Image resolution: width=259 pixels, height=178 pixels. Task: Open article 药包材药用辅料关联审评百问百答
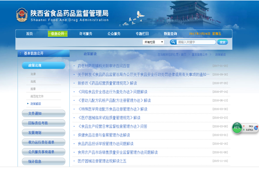(104, 66)
